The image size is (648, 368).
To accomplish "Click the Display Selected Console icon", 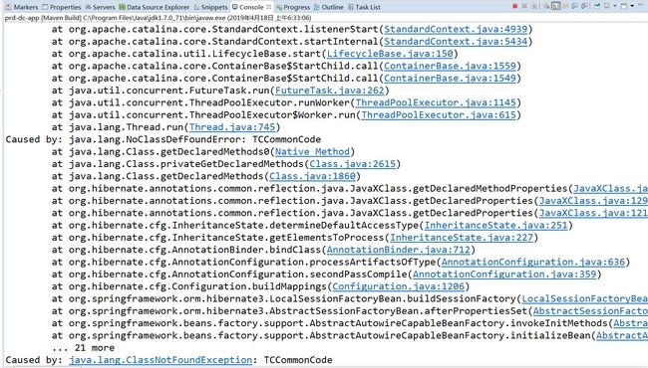I will [x=607, y=6].
